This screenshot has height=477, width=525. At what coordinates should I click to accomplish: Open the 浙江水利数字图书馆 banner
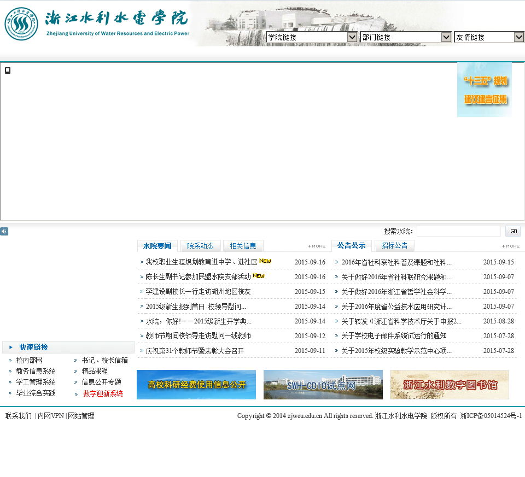(x=450, y=385)
